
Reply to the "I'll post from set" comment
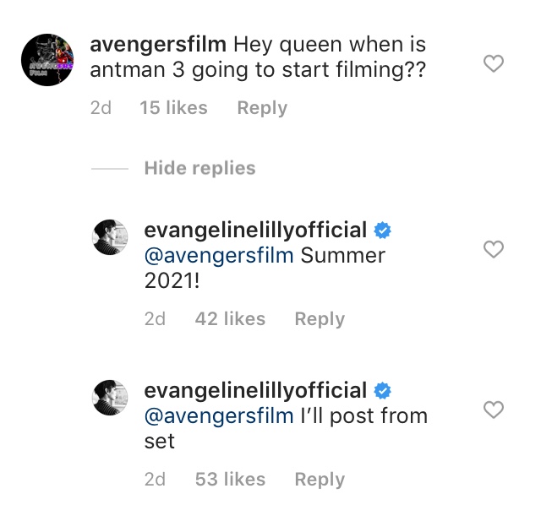[x=320, y=480]
